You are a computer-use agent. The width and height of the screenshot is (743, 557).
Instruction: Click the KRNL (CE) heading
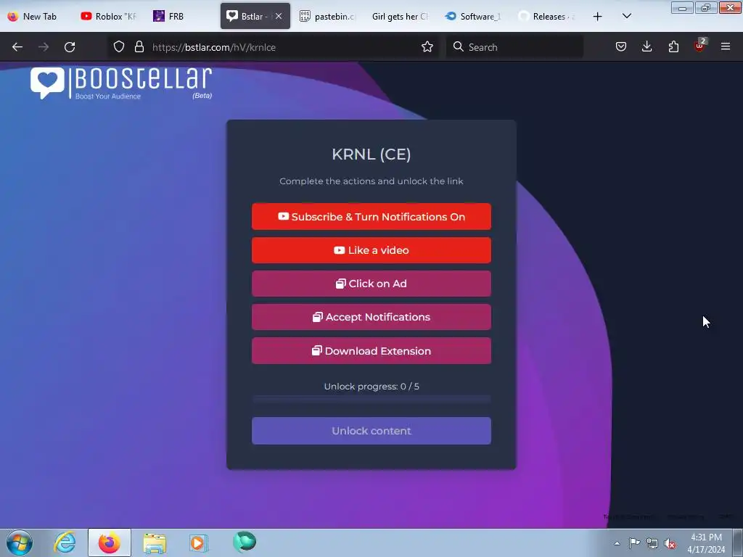pyautogui.click(x=371, y=154)
